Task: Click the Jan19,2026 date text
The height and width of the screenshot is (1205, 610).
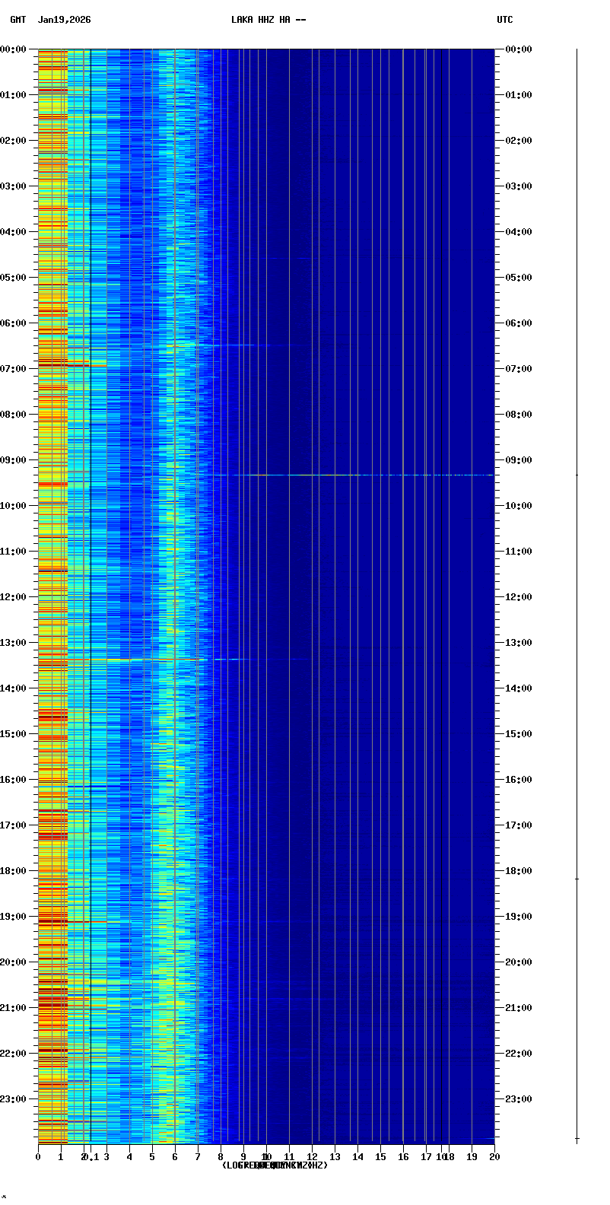Action: (x=64, y=20)
